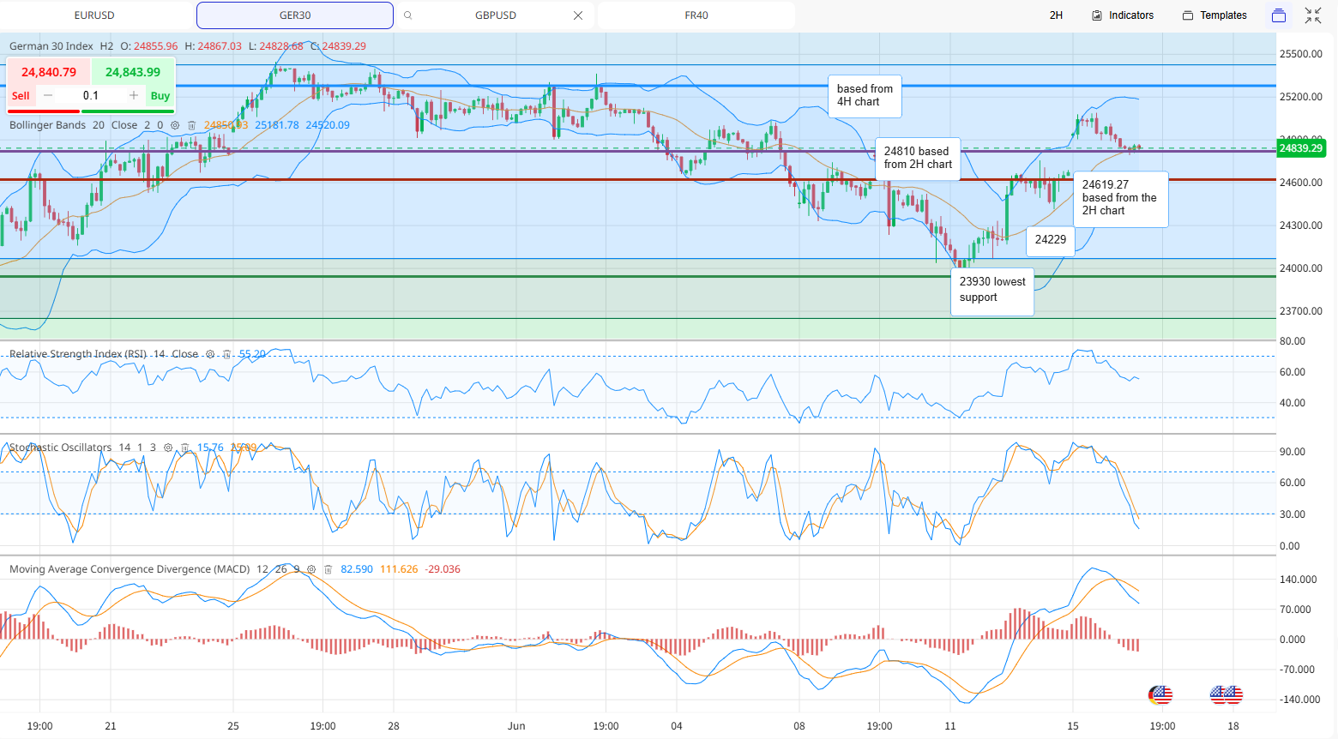Remove the RSI indicator via trash icon
Screen dimensions: 1338x739
click(x=226, y=354)
